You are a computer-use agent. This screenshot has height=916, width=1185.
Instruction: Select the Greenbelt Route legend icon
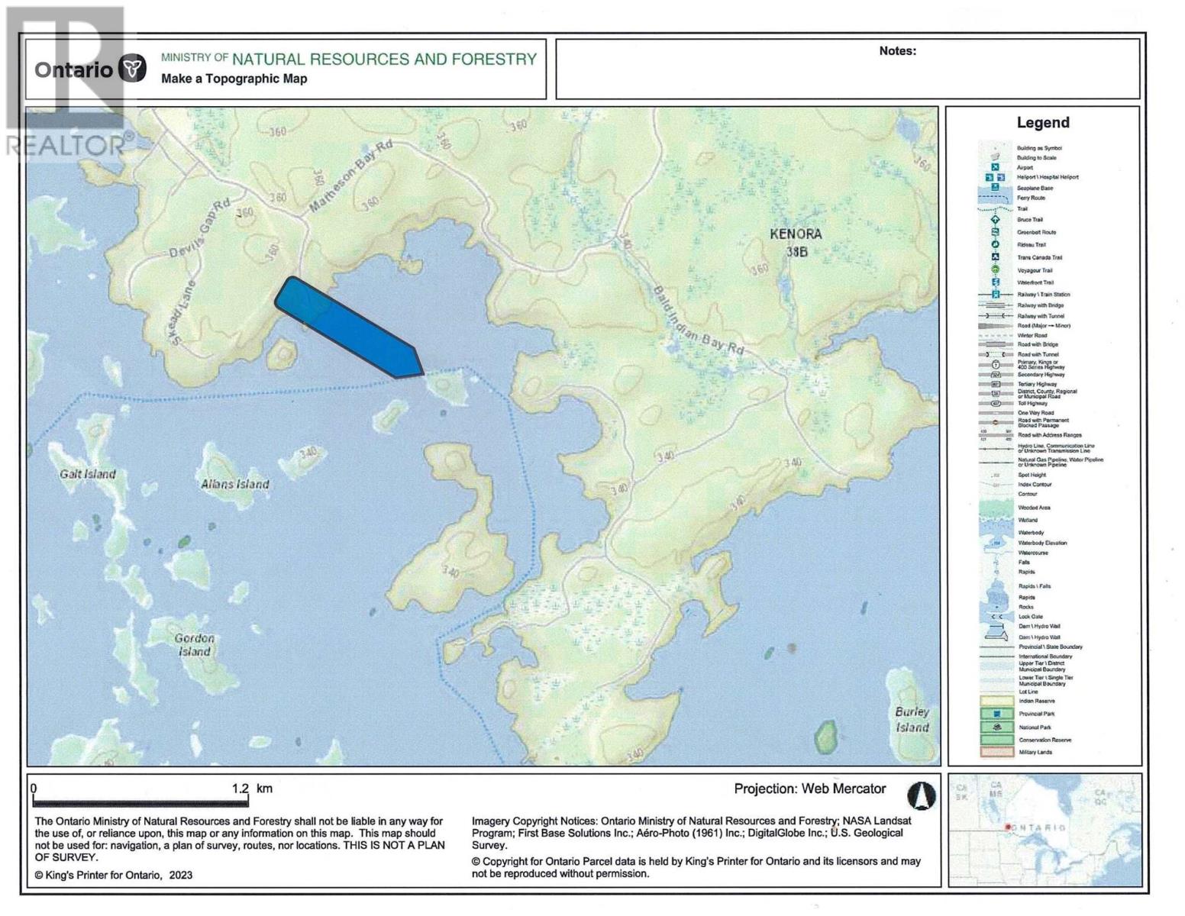(996, 232)
